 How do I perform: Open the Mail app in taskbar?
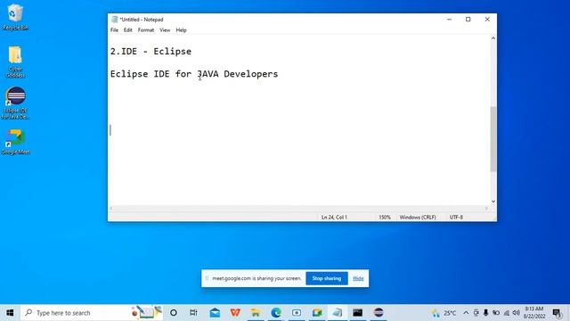coord(215,313)
